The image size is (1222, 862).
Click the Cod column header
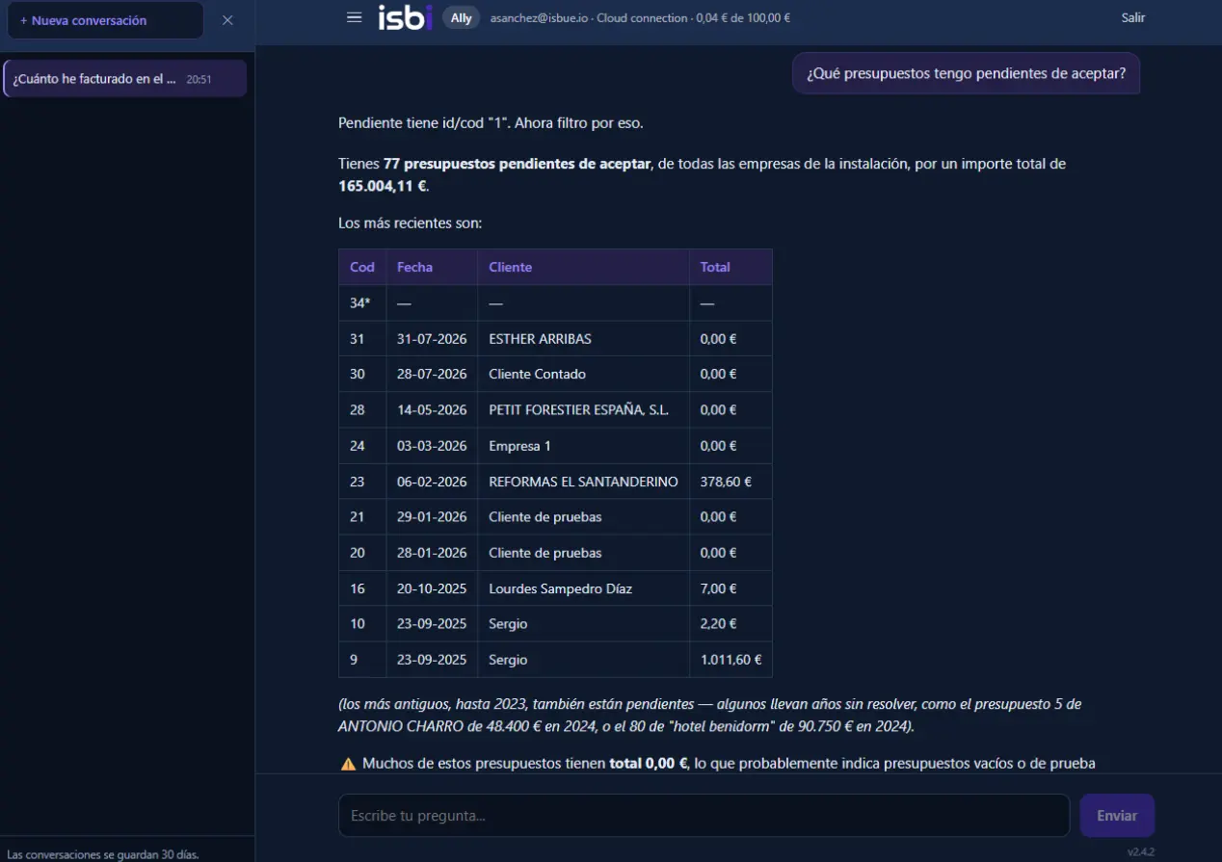pyautogui.click(x=362, y=267)
